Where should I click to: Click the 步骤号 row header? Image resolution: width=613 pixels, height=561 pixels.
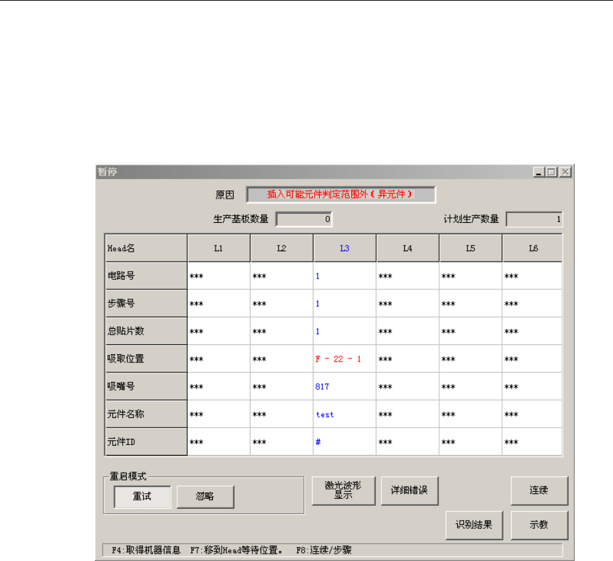click(x=146, y=303)
